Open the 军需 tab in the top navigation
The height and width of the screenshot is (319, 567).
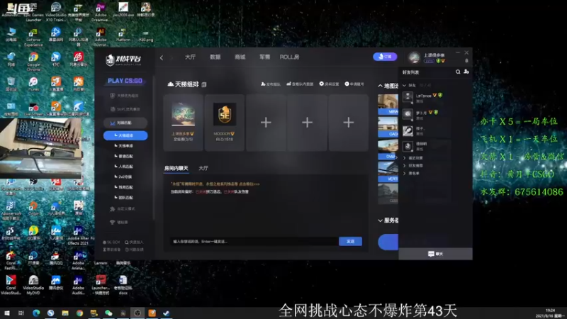pos(264,57)
